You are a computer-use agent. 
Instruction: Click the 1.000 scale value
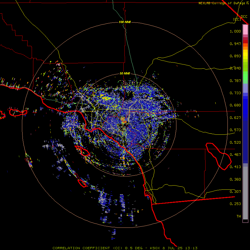click(x=235, y=31)
